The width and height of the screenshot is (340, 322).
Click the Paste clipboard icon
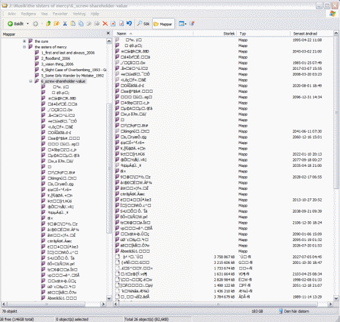[73, 23]
